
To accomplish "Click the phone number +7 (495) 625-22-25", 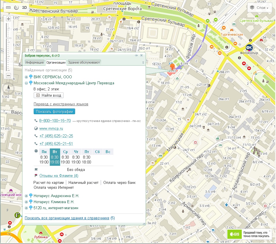I will 56,136.
